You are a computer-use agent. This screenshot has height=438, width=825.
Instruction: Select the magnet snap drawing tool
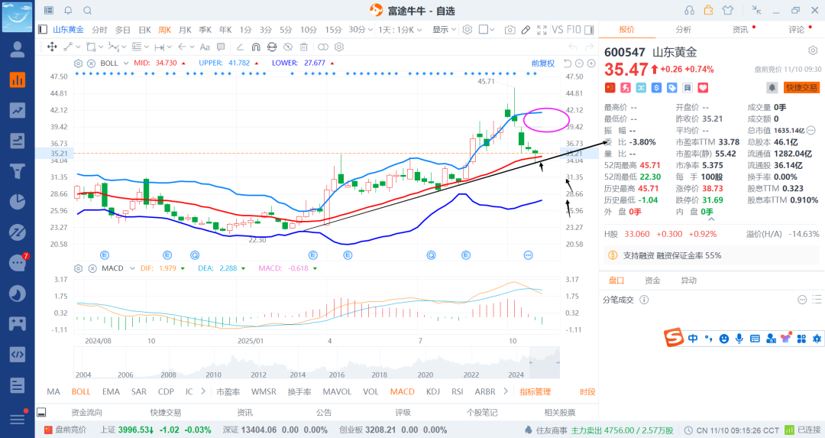[255, 47]
